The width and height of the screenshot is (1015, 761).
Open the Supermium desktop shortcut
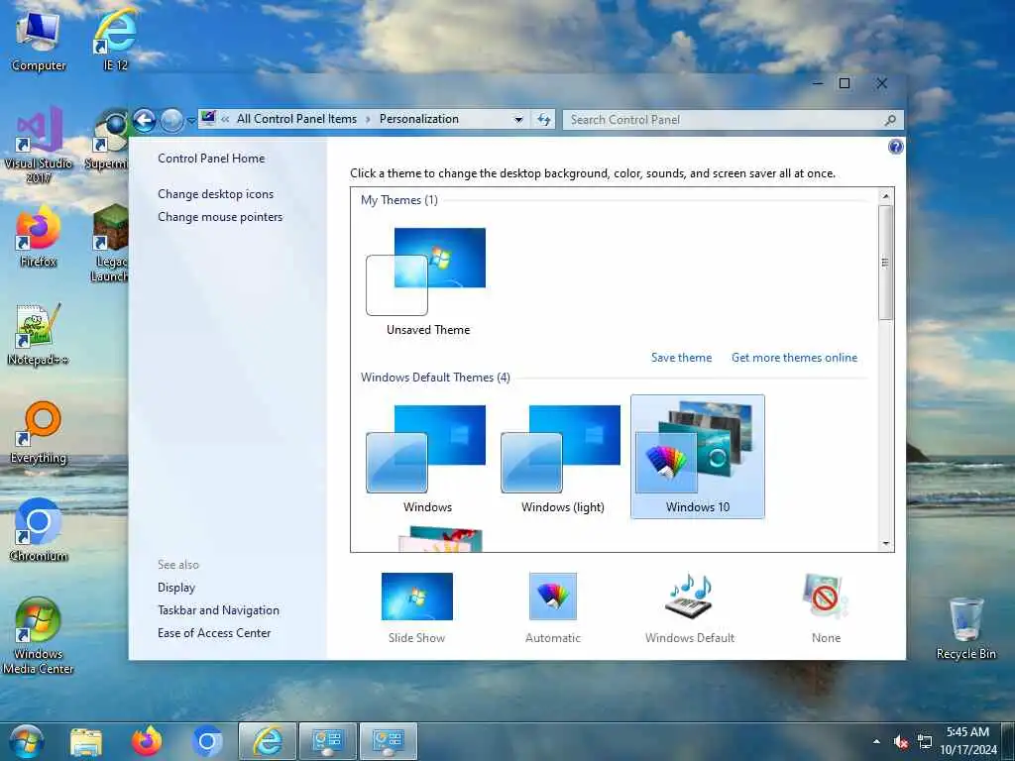pyautogui.click(x=109, y=140)
